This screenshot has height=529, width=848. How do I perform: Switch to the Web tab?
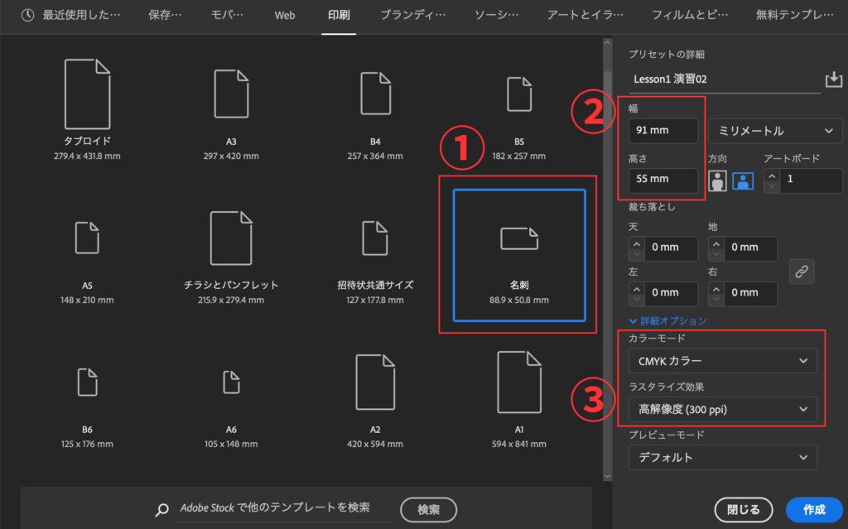[285, 15]
